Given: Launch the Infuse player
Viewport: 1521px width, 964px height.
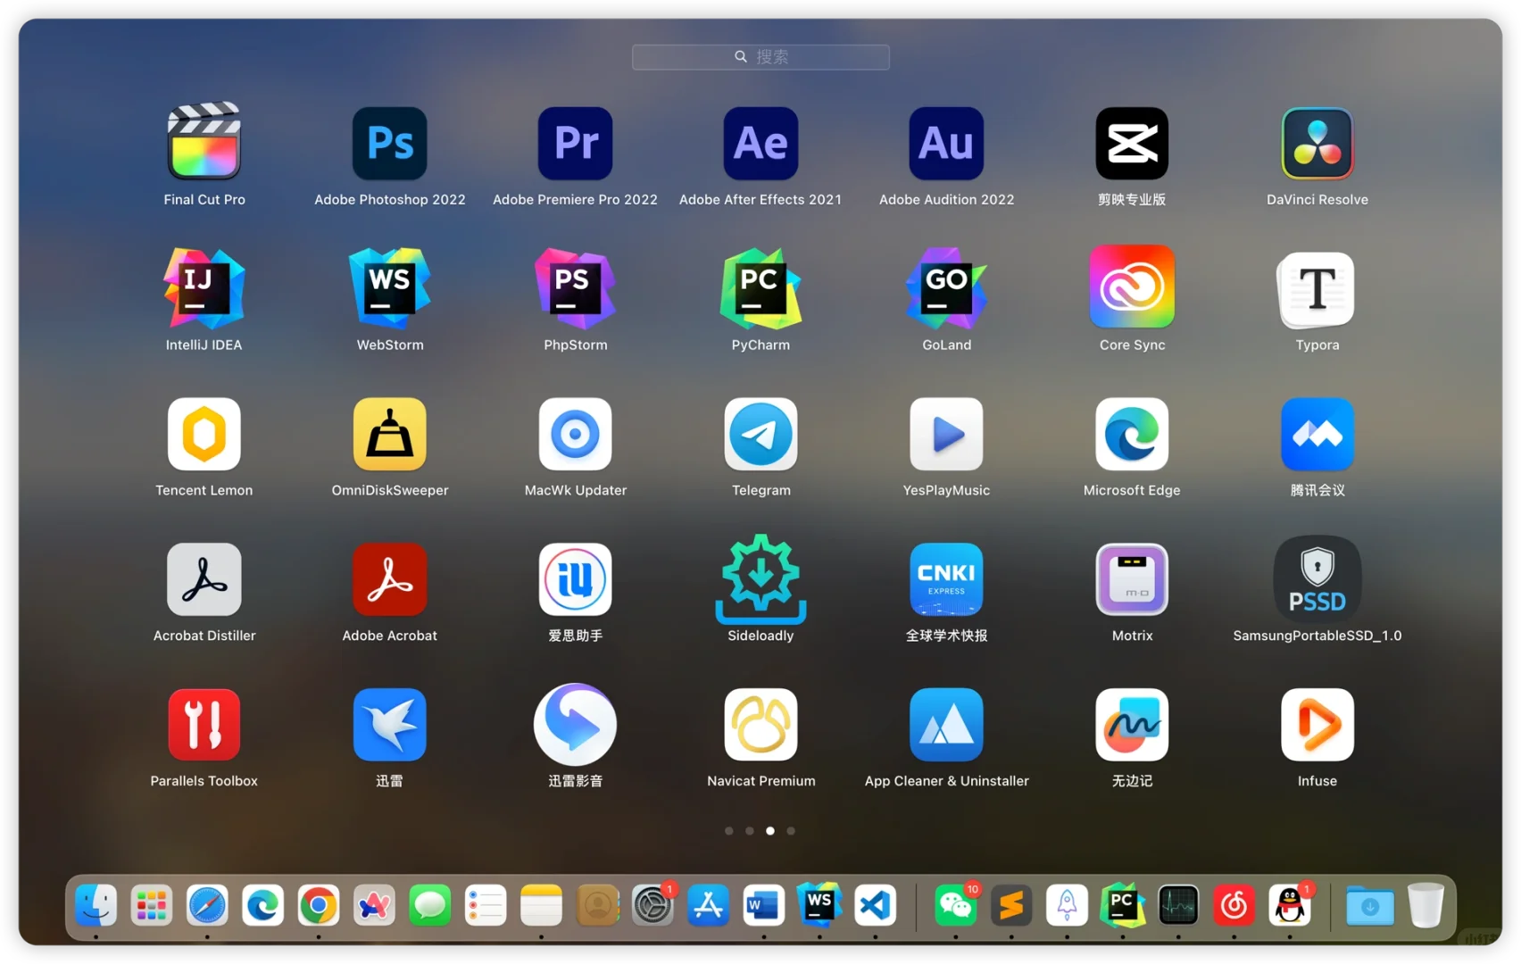Looking at the screenshot, I should tap(1317, 725).
